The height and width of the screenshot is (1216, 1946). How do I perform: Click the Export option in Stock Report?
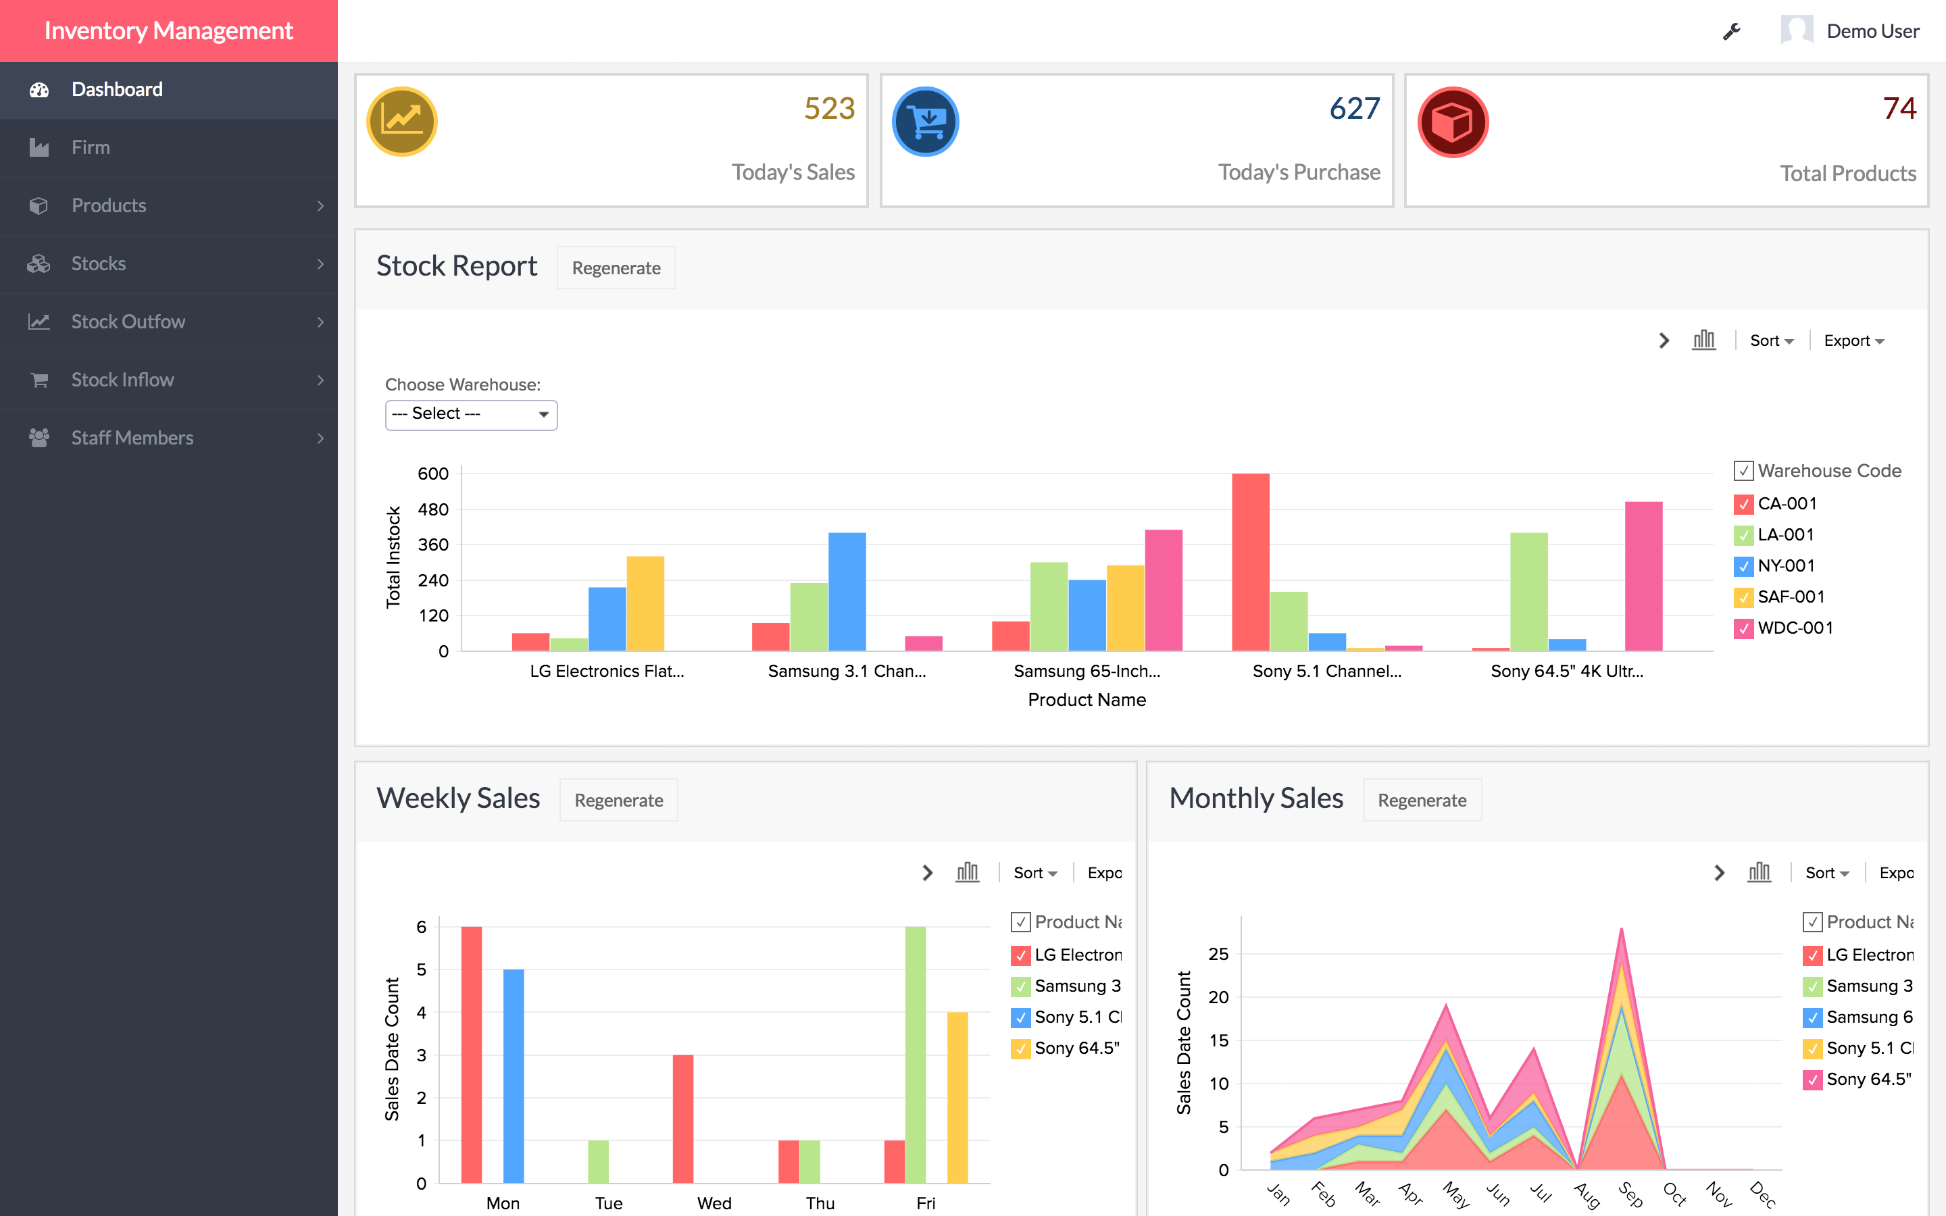coord(1853,340)
